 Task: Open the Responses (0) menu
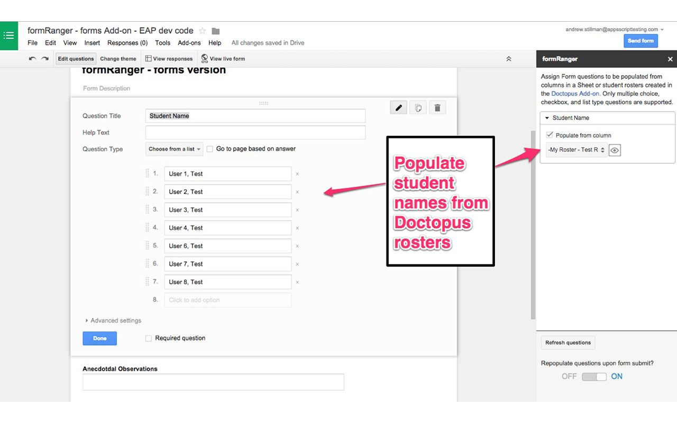point(127,43)
